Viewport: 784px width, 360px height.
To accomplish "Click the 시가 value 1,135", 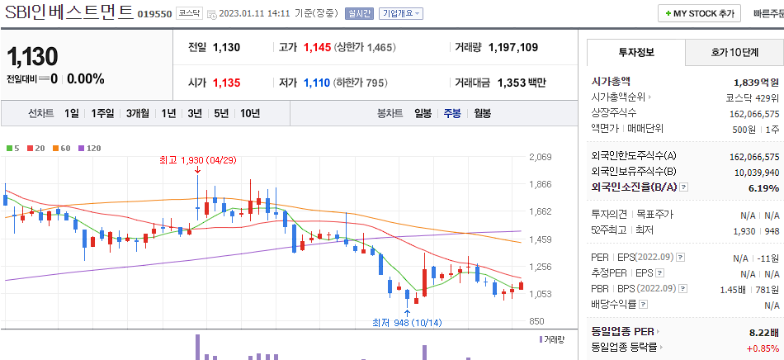I will [226, 83].
